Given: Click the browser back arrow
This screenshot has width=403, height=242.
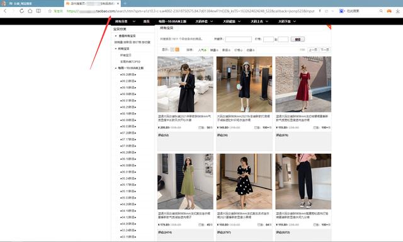Looking at the screenshot, I should (x=5, y=11).
